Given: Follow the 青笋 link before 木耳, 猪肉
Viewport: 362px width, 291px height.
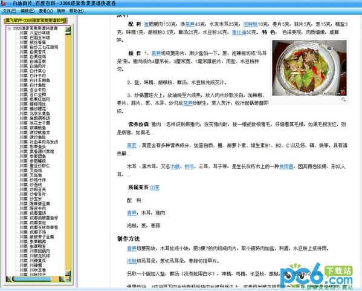Looking at the screenshot, I should coord(132,213).
